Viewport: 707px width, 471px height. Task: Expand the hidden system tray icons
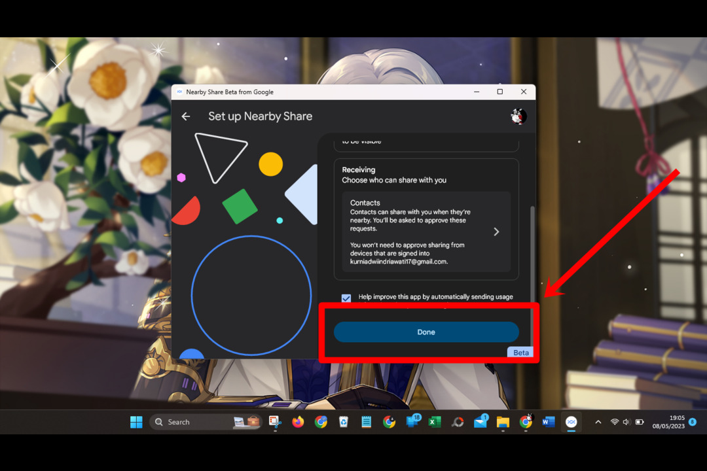(x=598, y=422)
